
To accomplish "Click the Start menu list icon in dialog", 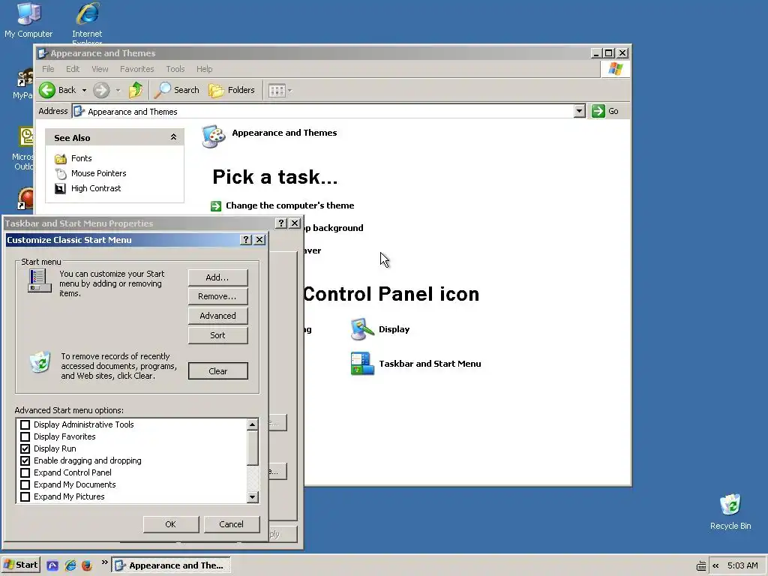I will coord(39,281).
